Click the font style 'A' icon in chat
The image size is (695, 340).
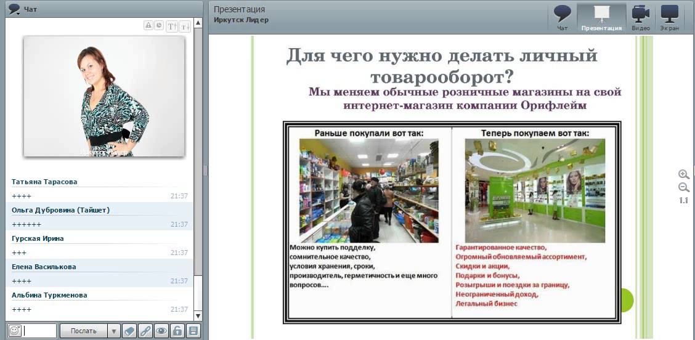pyautogui.click(x=148, y=25)
